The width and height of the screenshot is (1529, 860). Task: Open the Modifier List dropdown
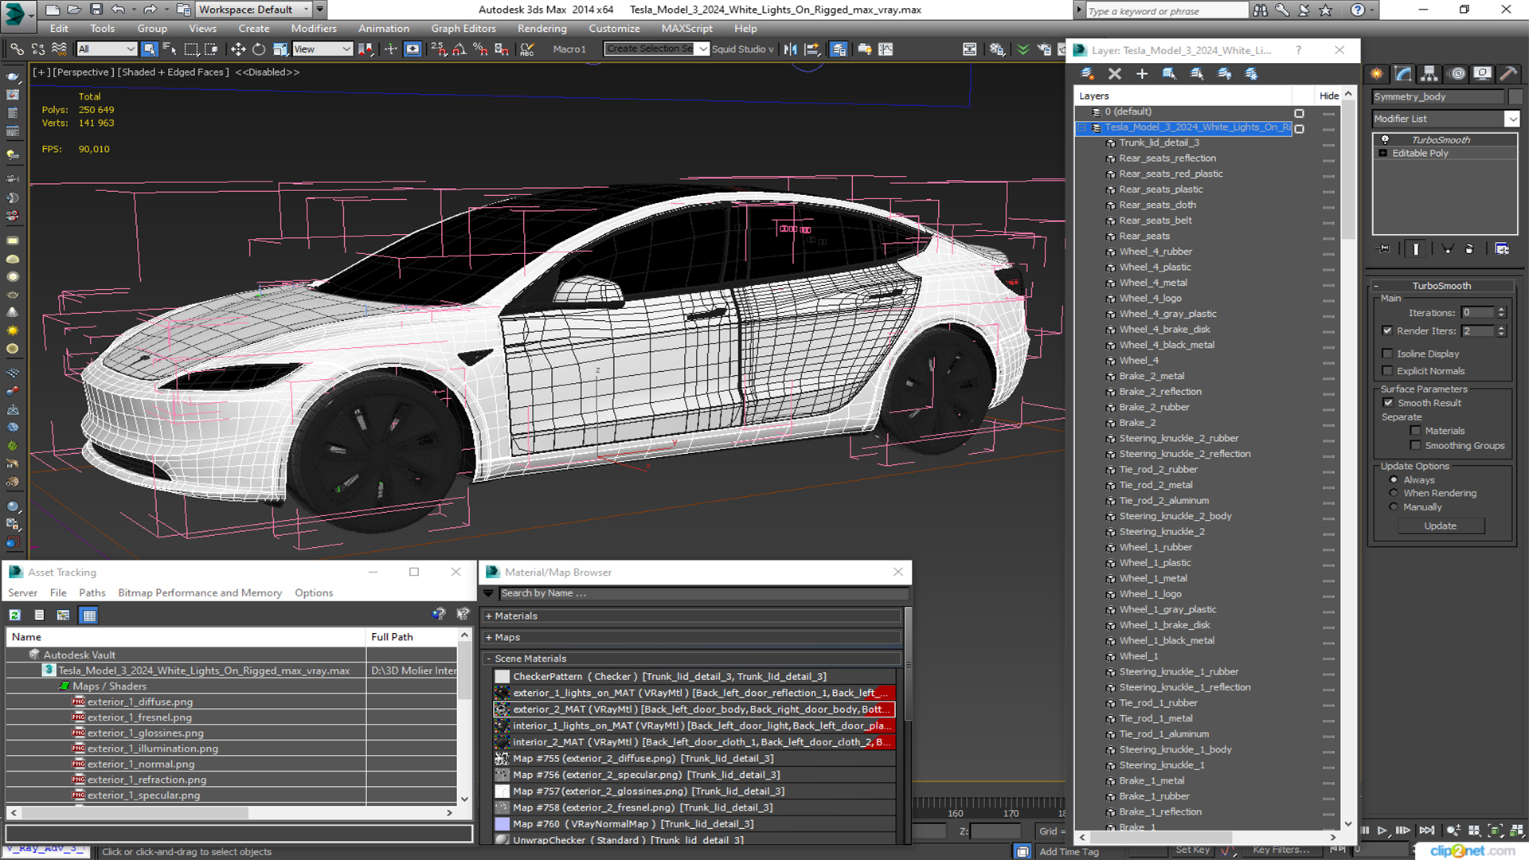[x=1511, y=119]
